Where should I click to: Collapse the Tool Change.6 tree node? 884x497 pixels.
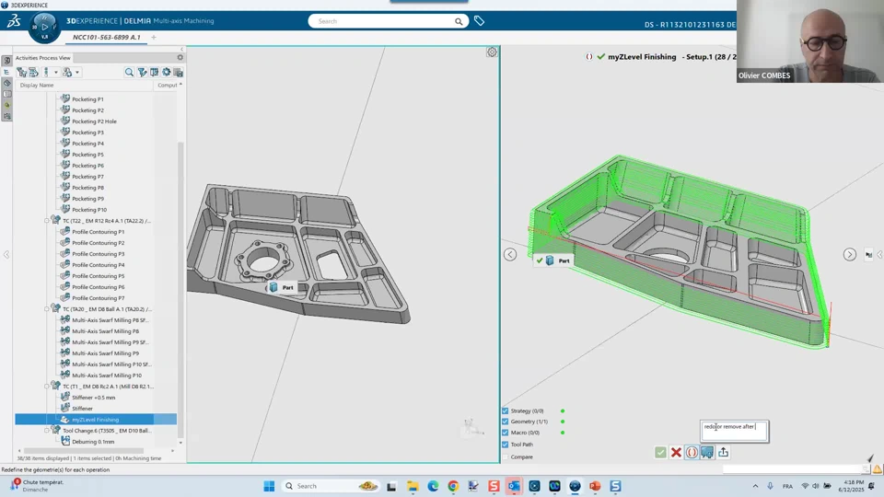point(47,431)
